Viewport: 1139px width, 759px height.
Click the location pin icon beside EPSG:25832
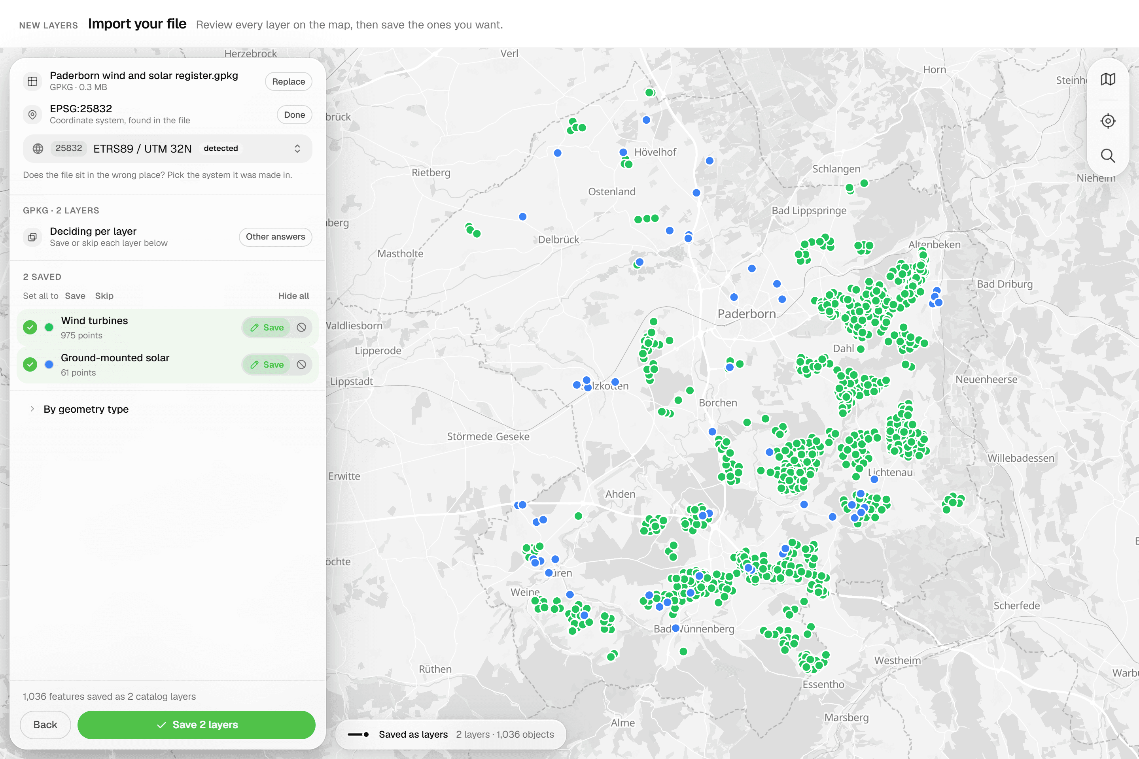[32, 115]
